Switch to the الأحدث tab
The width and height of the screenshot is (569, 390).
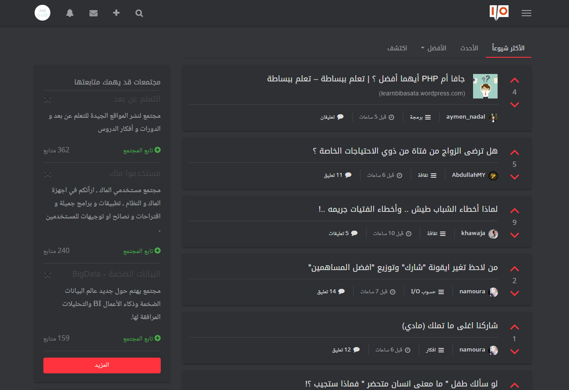[469, 48]
